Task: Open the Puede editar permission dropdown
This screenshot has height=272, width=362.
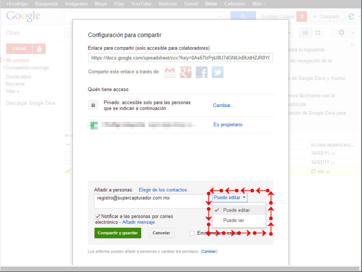Action: click(x=229, y=198)
